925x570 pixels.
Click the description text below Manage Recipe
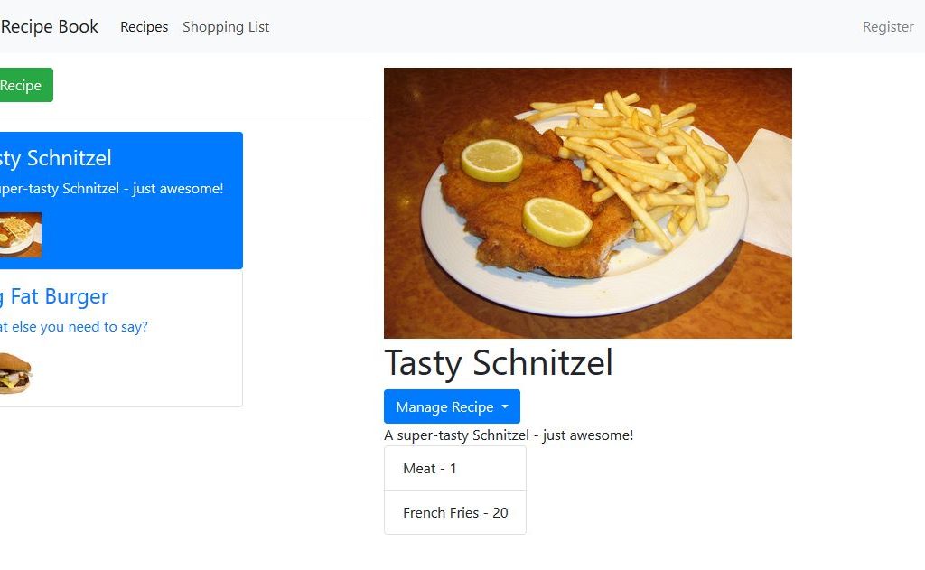pyautogui.click(x=509, y=435)
